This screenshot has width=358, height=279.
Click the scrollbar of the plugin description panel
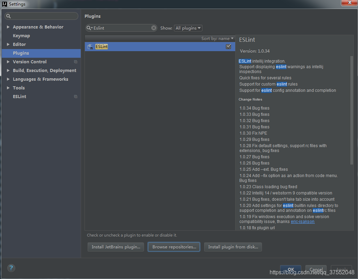351,104
